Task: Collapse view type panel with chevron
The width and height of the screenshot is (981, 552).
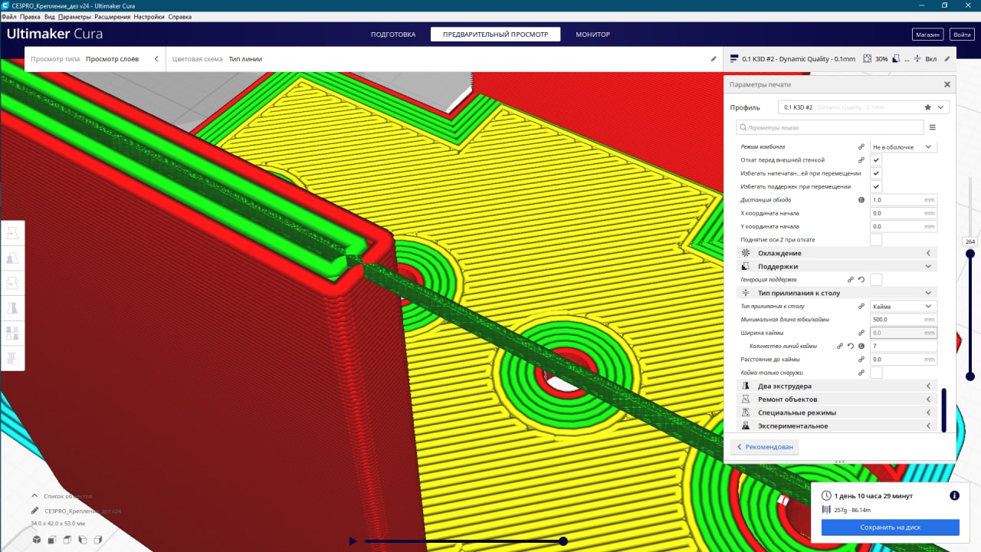Action: (x=156, y=58)
